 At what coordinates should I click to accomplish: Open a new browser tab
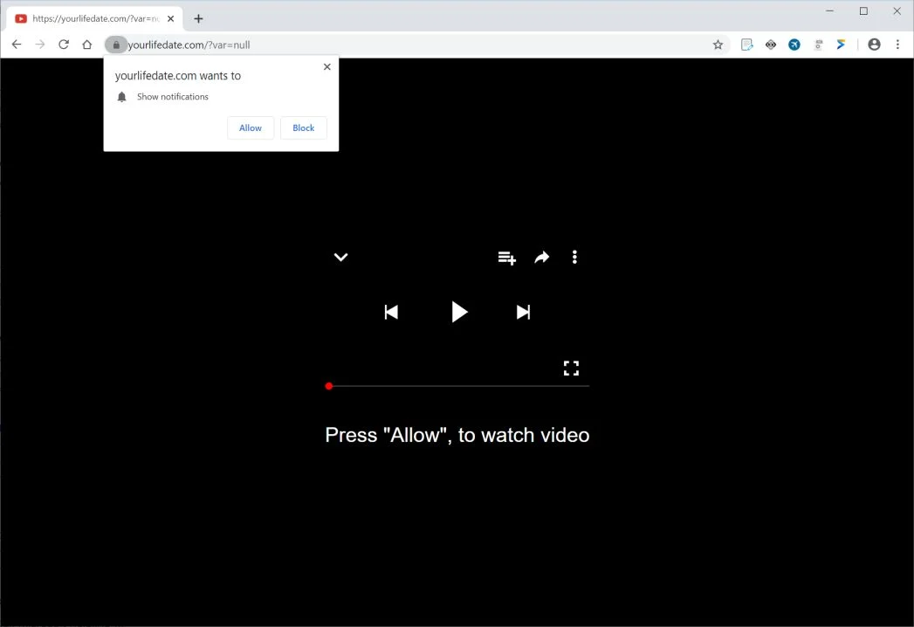click(198, 18)
